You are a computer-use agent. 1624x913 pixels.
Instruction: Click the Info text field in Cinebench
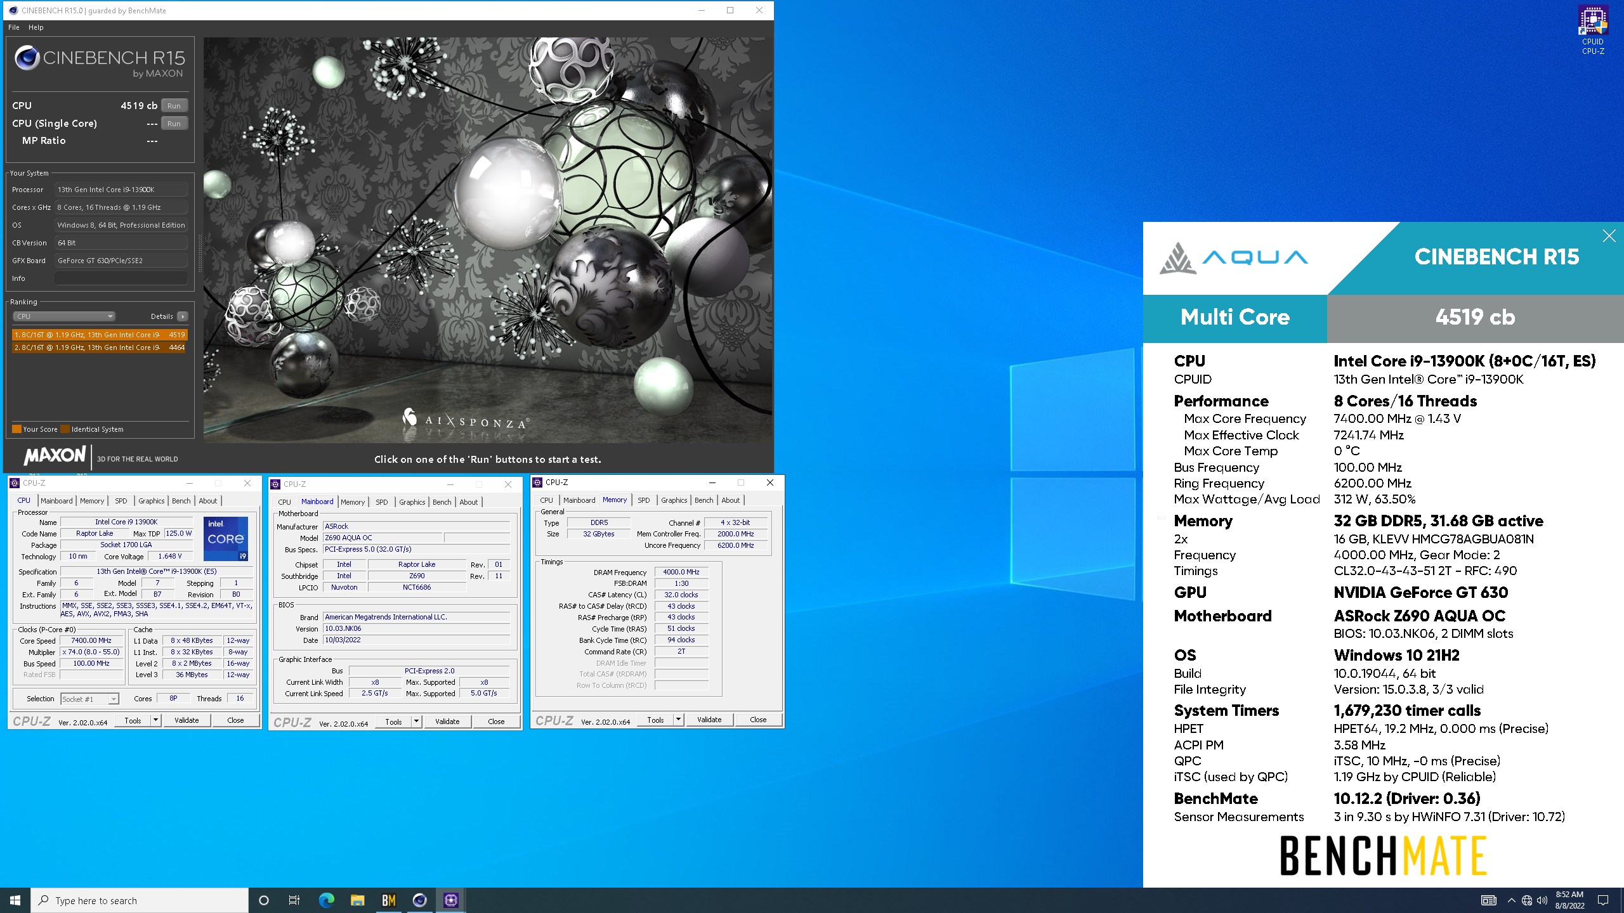click(x=121, y=278)
